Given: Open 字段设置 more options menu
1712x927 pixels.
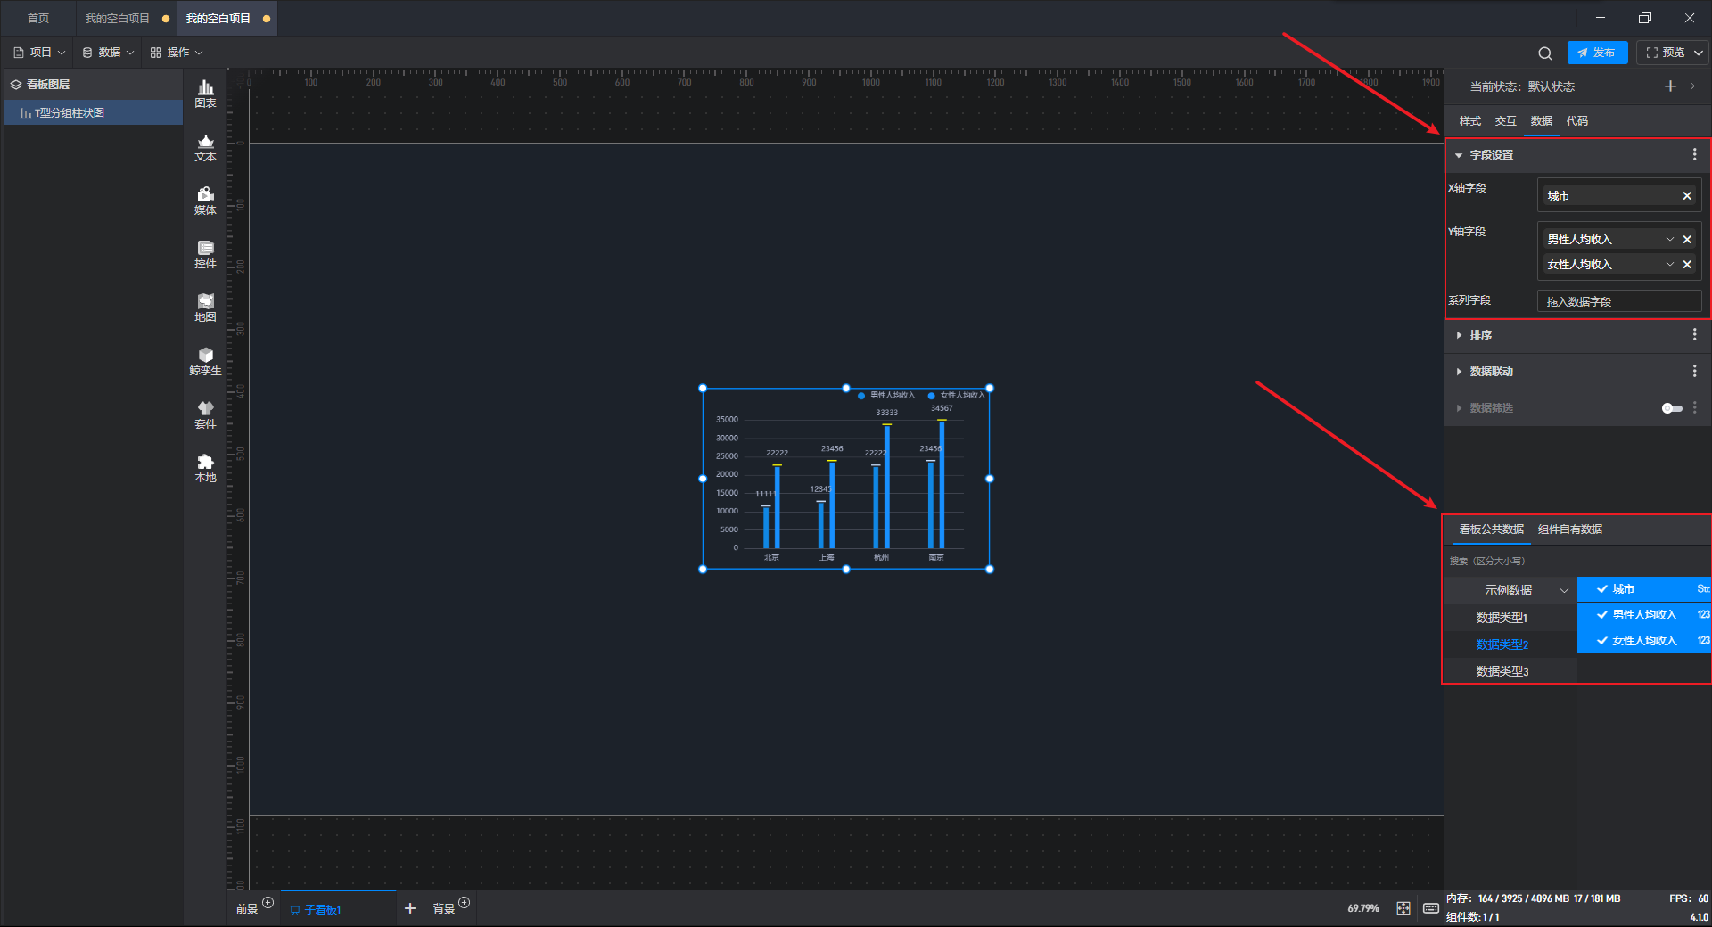Looking at the screenshot, I should (x=1694, y=155).
